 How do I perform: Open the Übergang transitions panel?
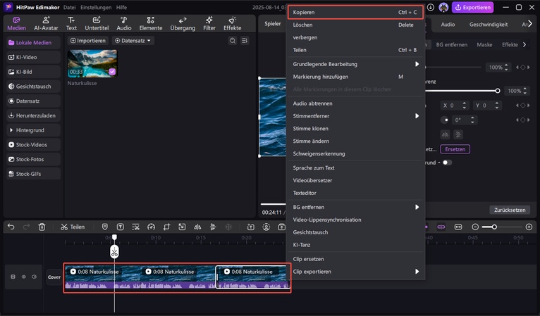(183, 24)
